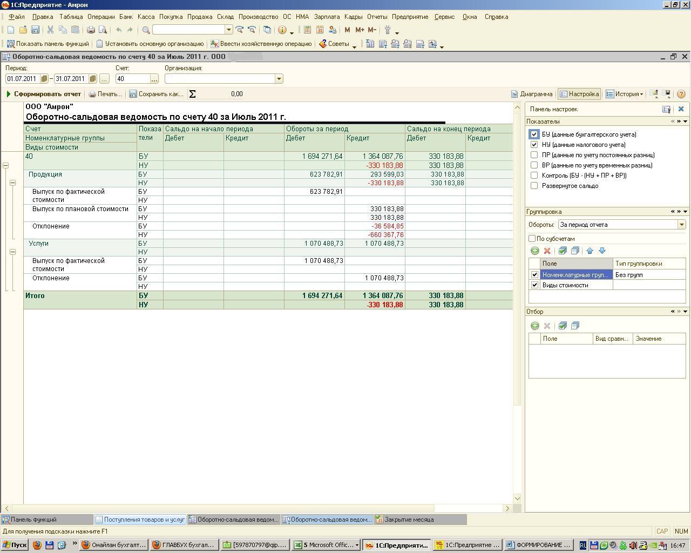Click the Диаграмма button
This screenshot has width=691, height=553.
[532, 94]
